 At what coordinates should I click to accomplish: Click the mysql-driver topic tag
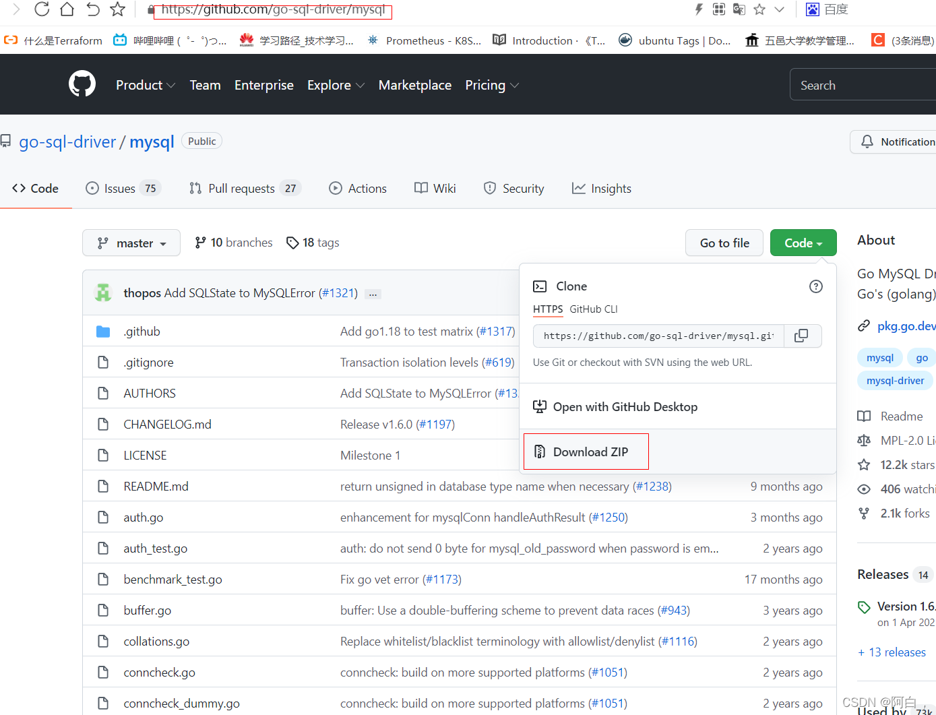click(895, 381)
